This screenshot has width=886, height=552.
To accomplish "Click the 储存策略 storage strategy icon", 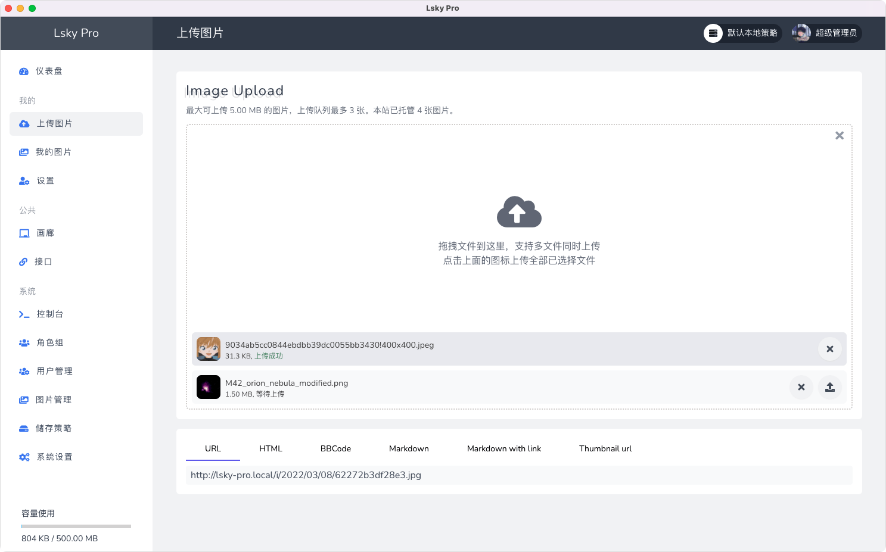I will (24, 428).
